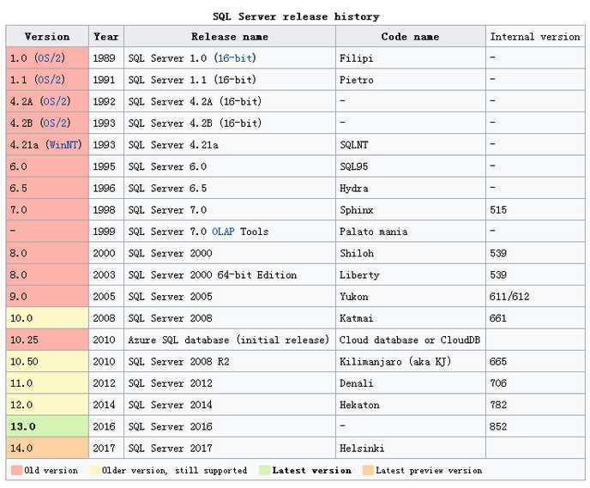Click the table title SQL Server release history
Screen dimensions: 590x488
(x=296, y=16)
